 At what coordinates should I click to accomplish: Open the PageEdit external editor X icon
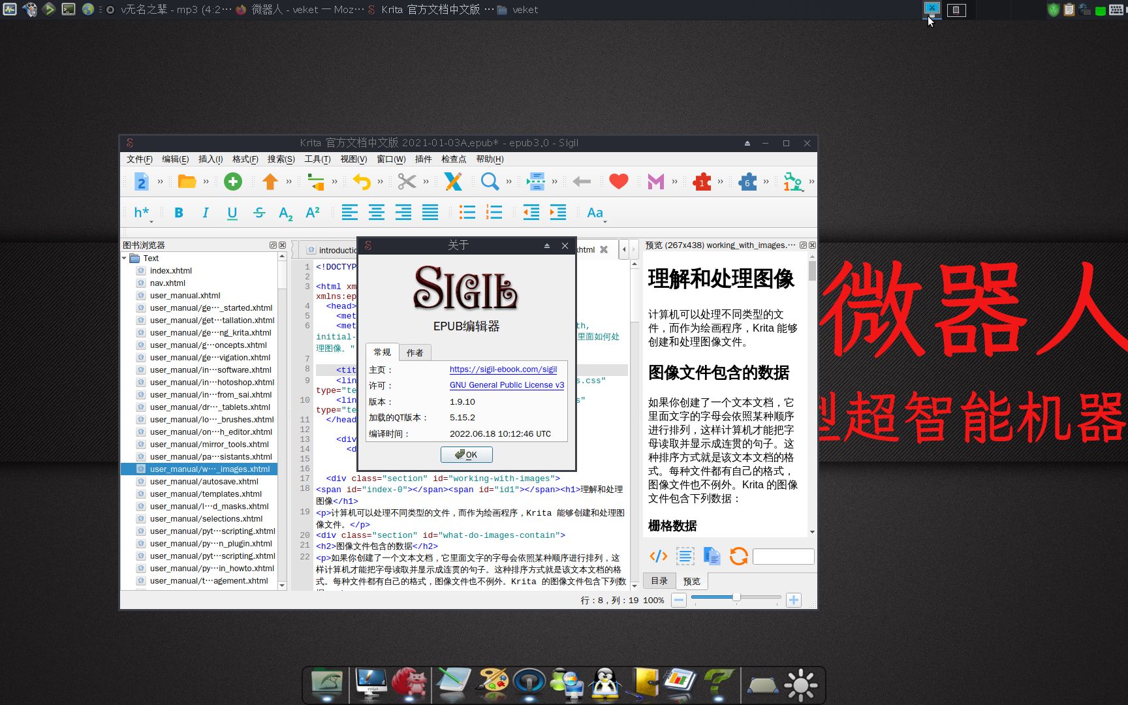tap(453, 181)
